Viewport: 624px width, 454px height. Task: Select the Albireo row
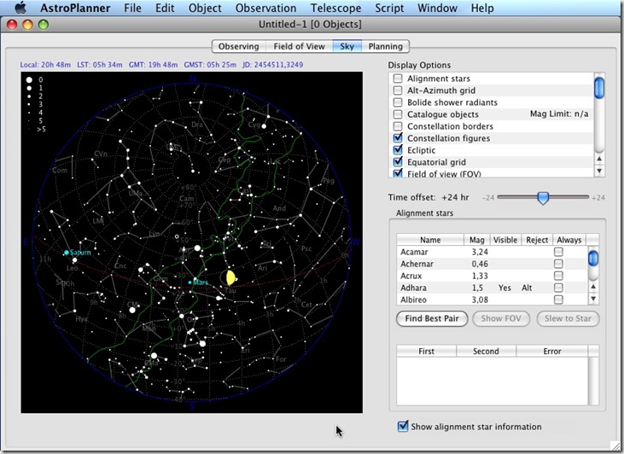pos(492,300)
